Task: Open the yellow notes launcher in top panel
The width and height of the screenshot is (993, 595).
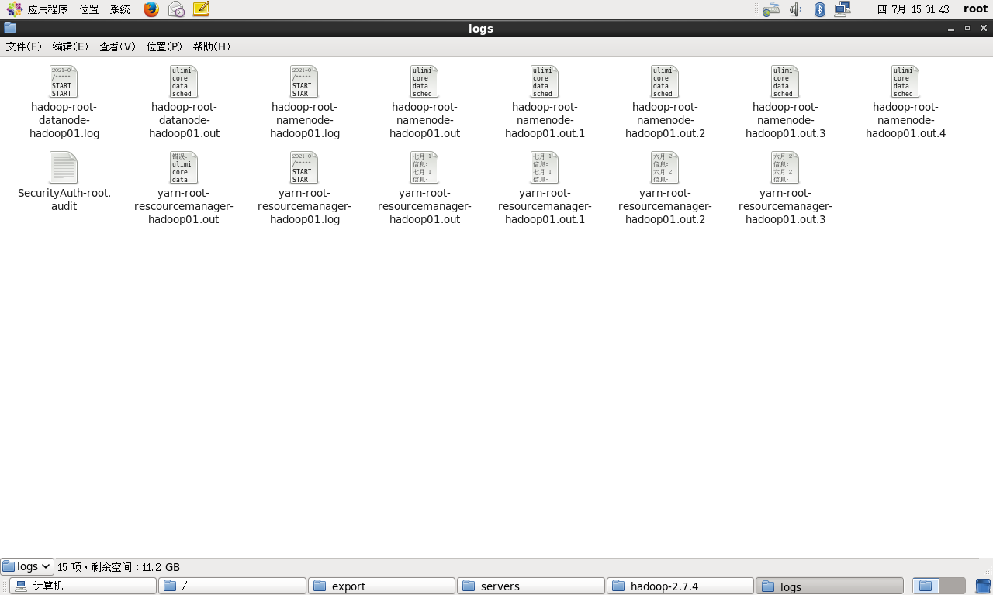Action: (201, 9)
